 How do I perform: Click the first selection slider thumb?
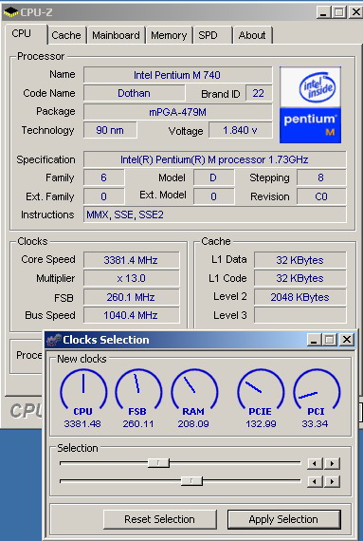(x=158, y=463)
